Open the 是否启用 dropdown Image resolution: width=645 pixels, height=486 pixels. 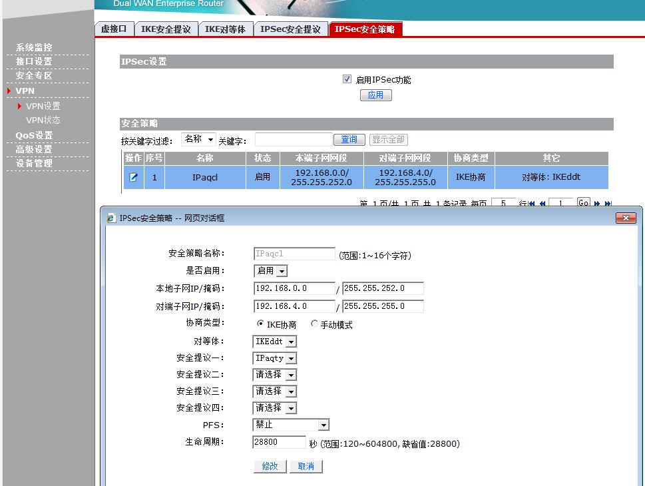pos(271,271)
